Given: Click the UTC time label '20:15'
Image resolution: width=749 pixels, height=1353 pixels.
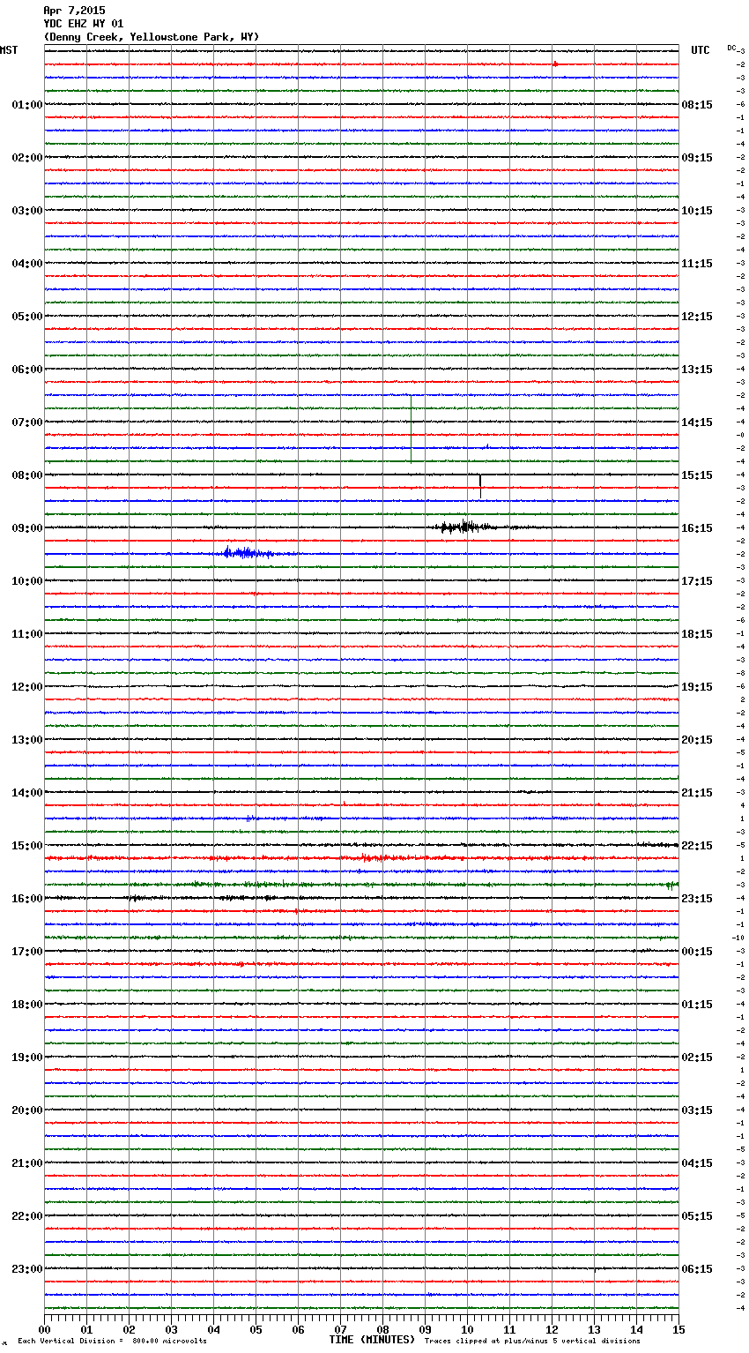Looking at the screenshot, I should point(697,740).
